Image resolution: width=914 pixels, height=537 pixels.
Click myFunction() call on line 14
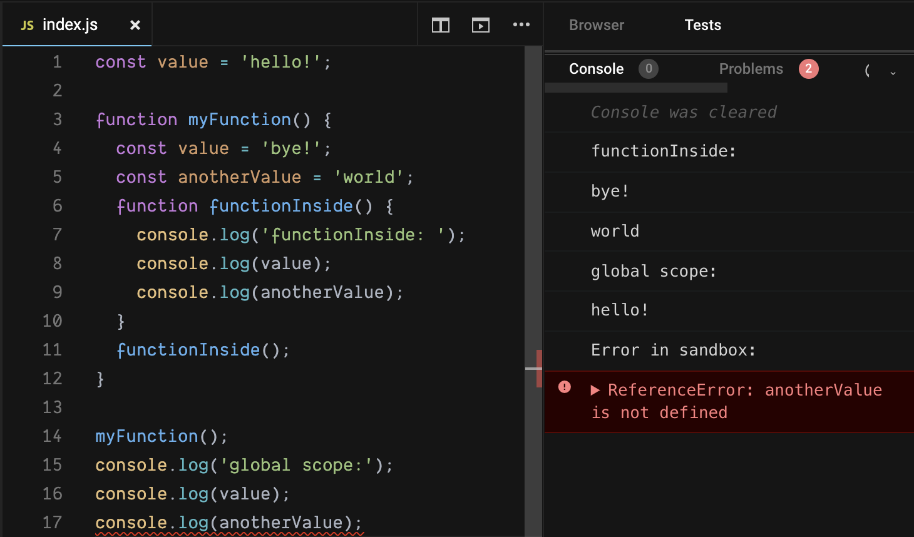click(x=162, y=436)
